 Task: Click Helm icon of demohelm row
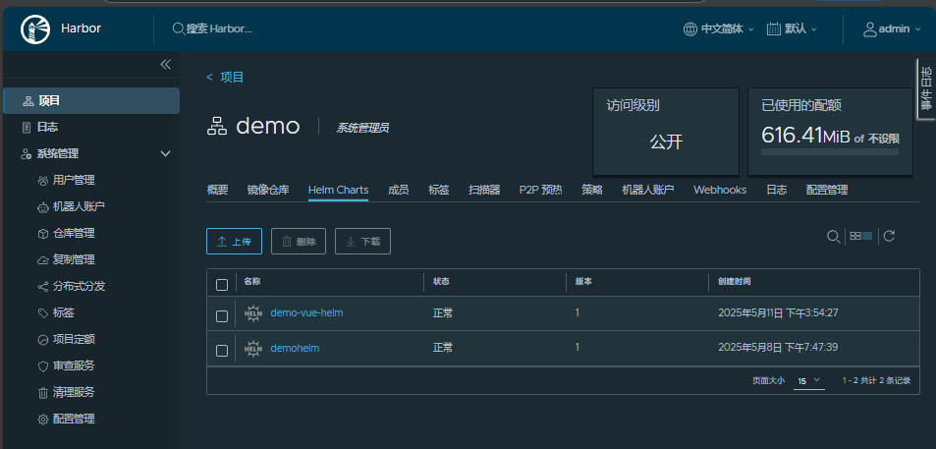(x=253, y=348)
